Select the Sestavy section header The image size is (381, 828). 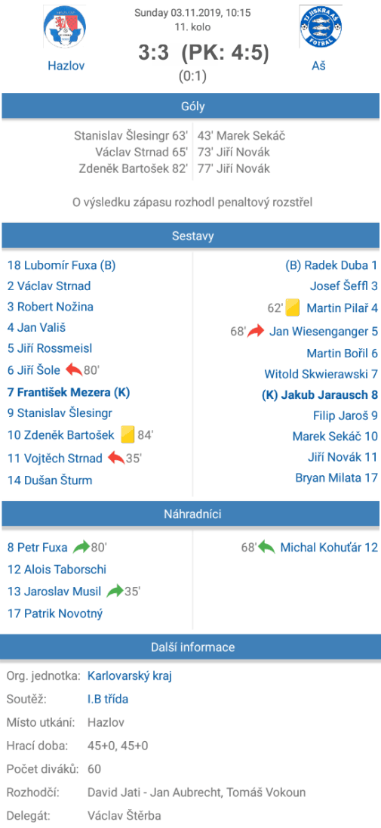[x=190, y=236]
